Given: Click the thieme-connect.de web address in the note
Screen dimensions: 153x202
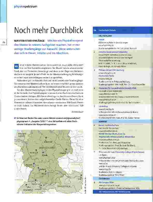Looking at the screenshot, I should [x=62, y=118].
